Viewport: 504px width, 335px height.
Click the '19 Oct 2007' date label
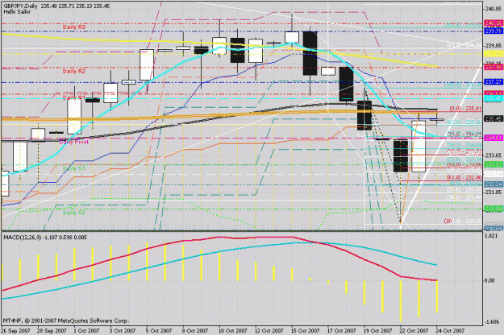tap(378, 330)
